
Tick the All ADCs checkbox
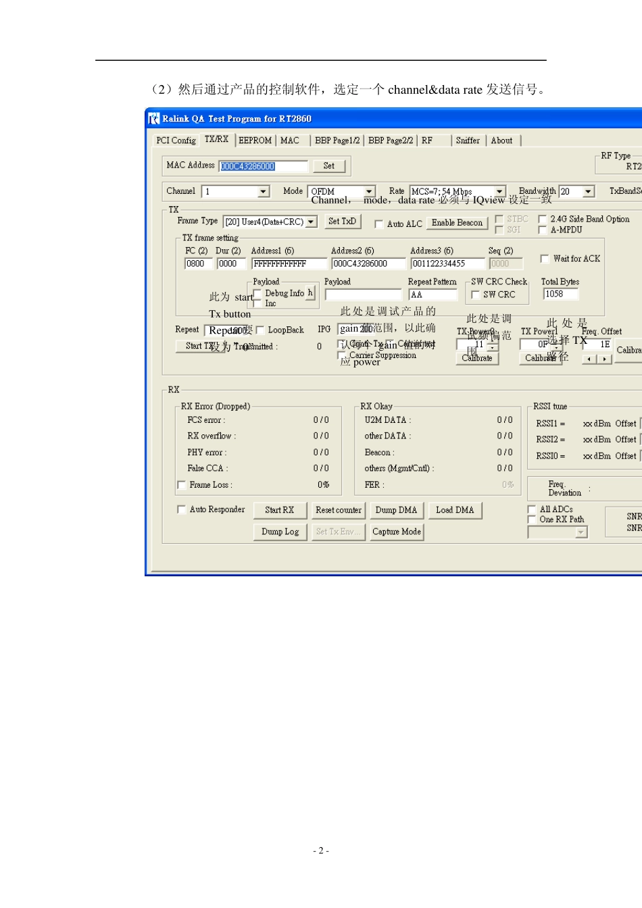(531, 509)
